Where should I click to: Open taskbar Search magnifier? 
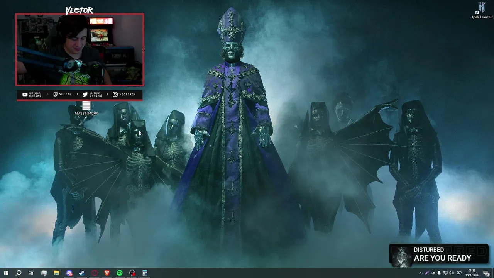[18, 273]
